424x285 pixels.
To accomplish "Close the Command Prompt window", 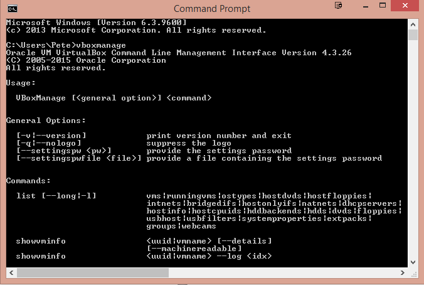I will [x=405, y=6].
